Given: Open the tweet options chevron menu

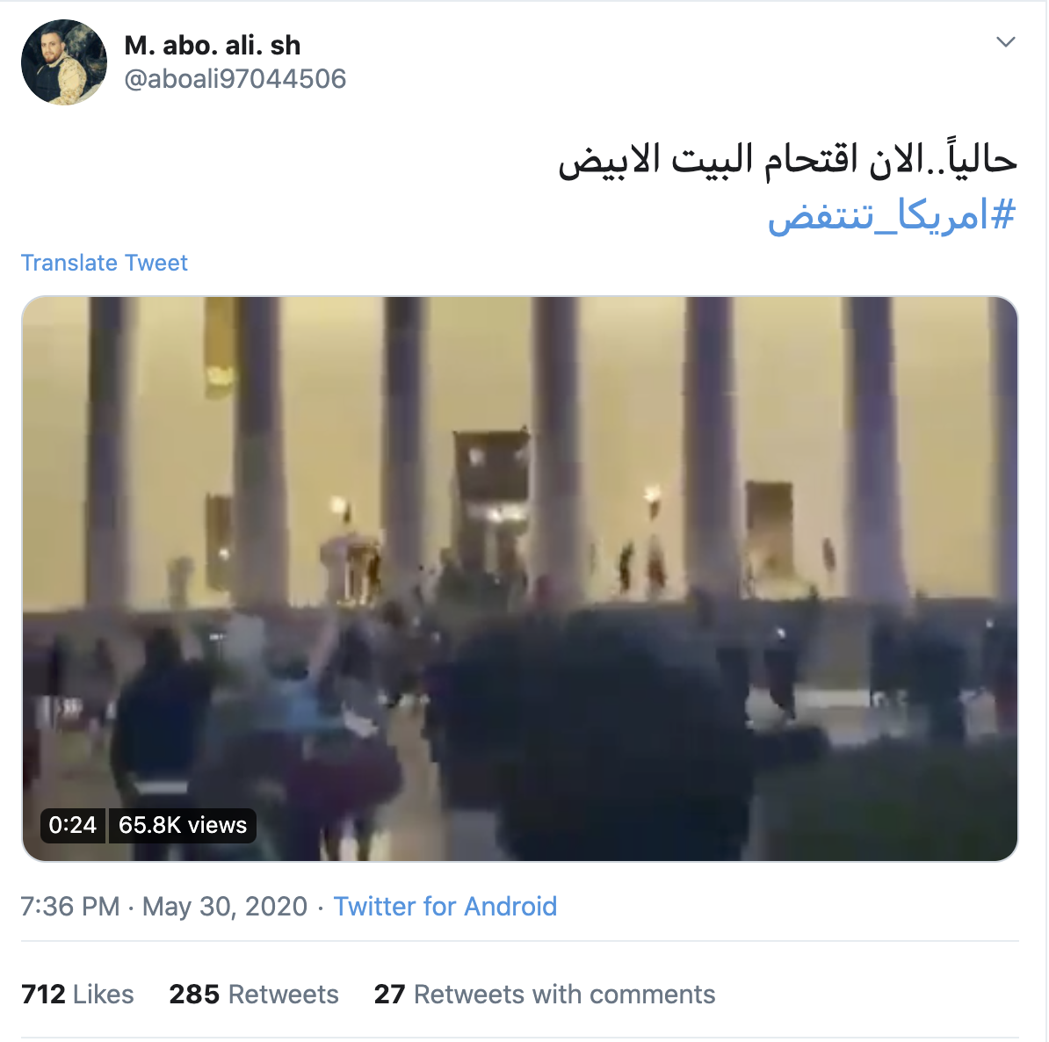Looking at the screenshot, I should point(1006,42).
